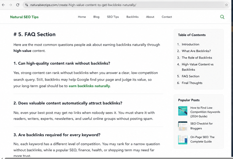
Task: Jump to Introduction in Table of Contents
Action: (x=191, y=44)
